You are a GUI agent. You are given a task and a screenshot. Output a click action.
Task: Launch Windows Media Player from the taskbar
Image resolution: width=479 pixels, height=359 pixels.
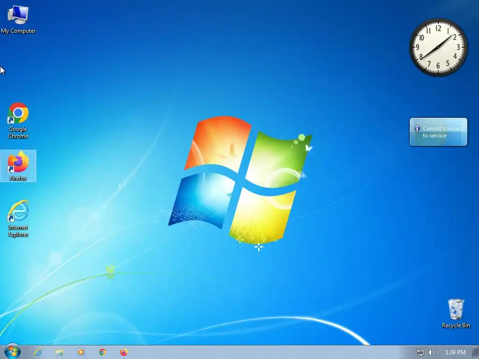(x=81, y=352)
